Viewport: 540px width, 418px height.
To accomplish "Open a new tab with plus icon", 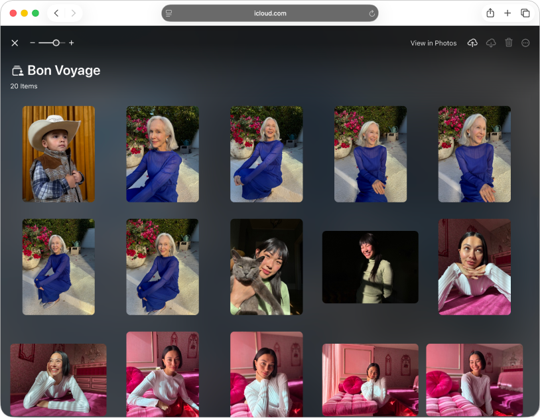I will pos(507,13).
